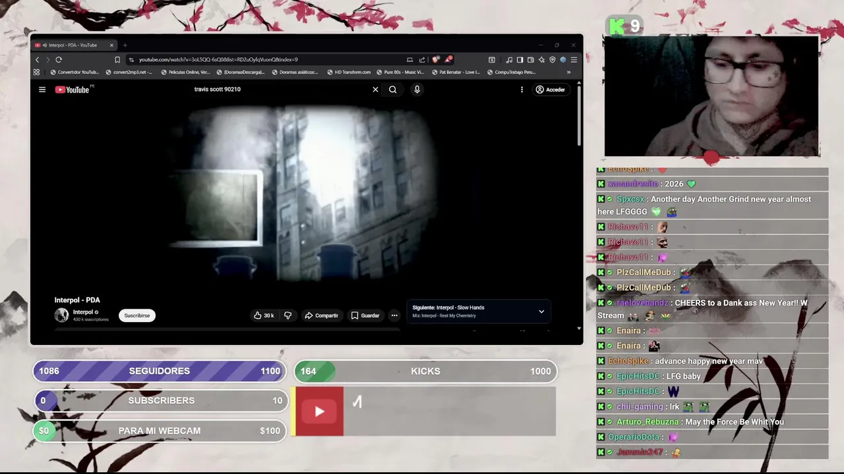Click the KICKS goal progress bar
Viewport: 844px width, 474px height.
[x=425, y=371]
